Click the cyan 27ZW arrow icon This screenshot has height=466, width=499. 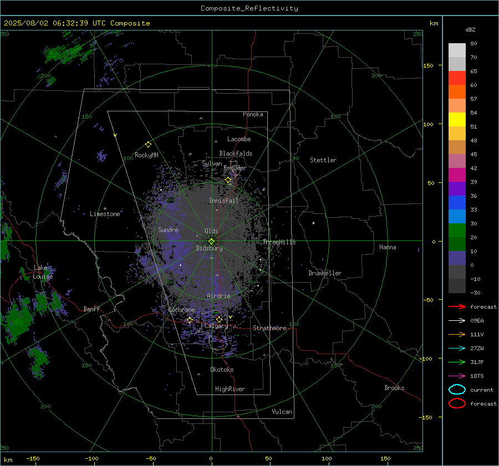click(457, 349)
